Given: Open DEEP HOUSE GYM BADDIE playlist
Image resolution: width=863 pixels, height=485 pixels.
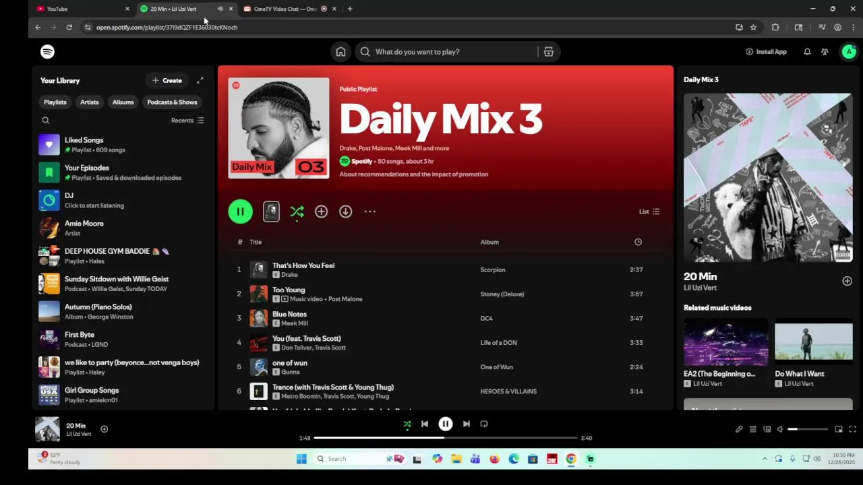Looking at the screenshot, I should click(x=123, y=256).
